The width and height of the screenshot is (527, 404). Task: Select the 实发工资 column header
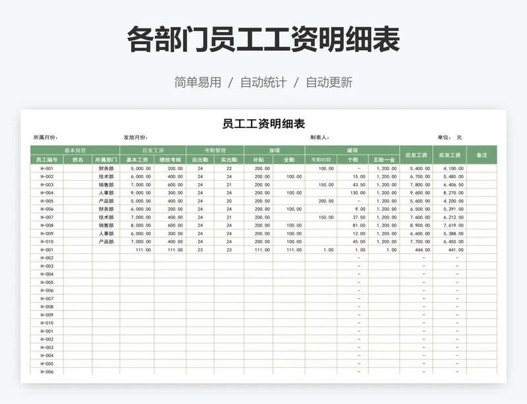click(x=450, y=155)
